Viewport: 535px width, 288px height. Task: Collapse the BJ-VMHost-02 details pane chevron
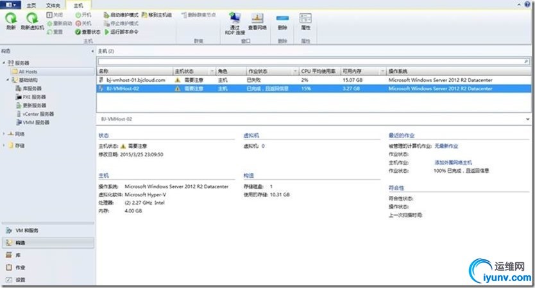click(527, 119)
